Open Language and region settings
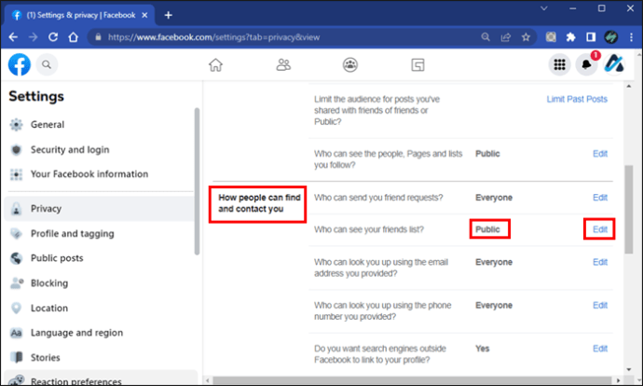The width and height of the screenshot is (643, 386). pyautogui.click(x=76, y=333)
